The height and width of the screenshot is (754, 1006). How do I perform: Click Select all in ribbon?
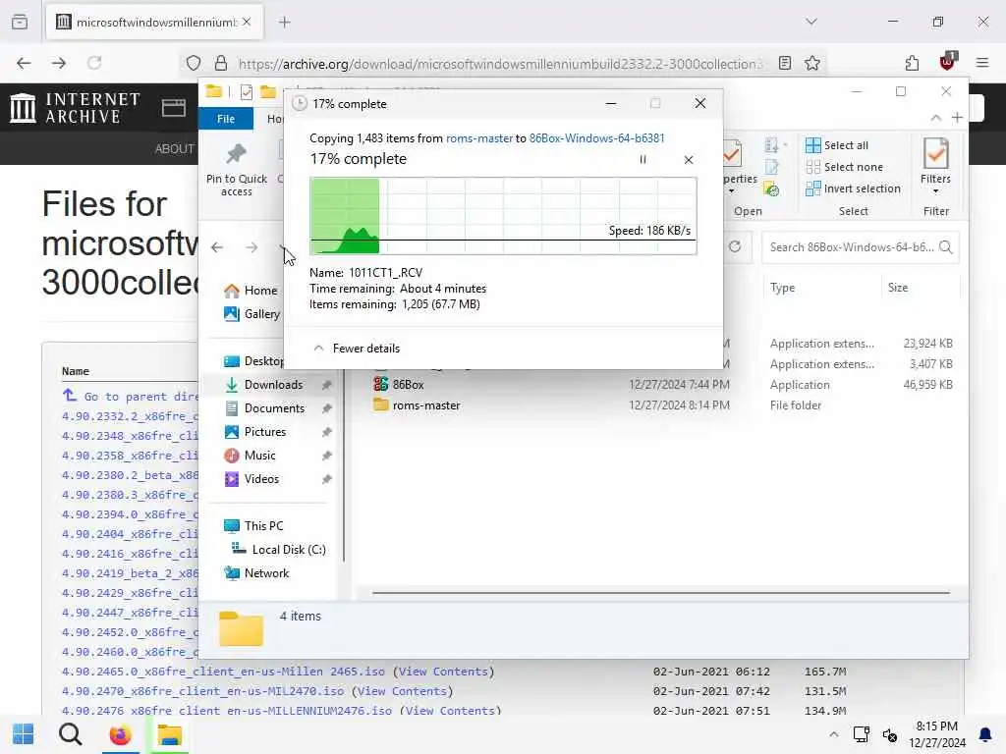pyautogui.click(x=837, y=145)
